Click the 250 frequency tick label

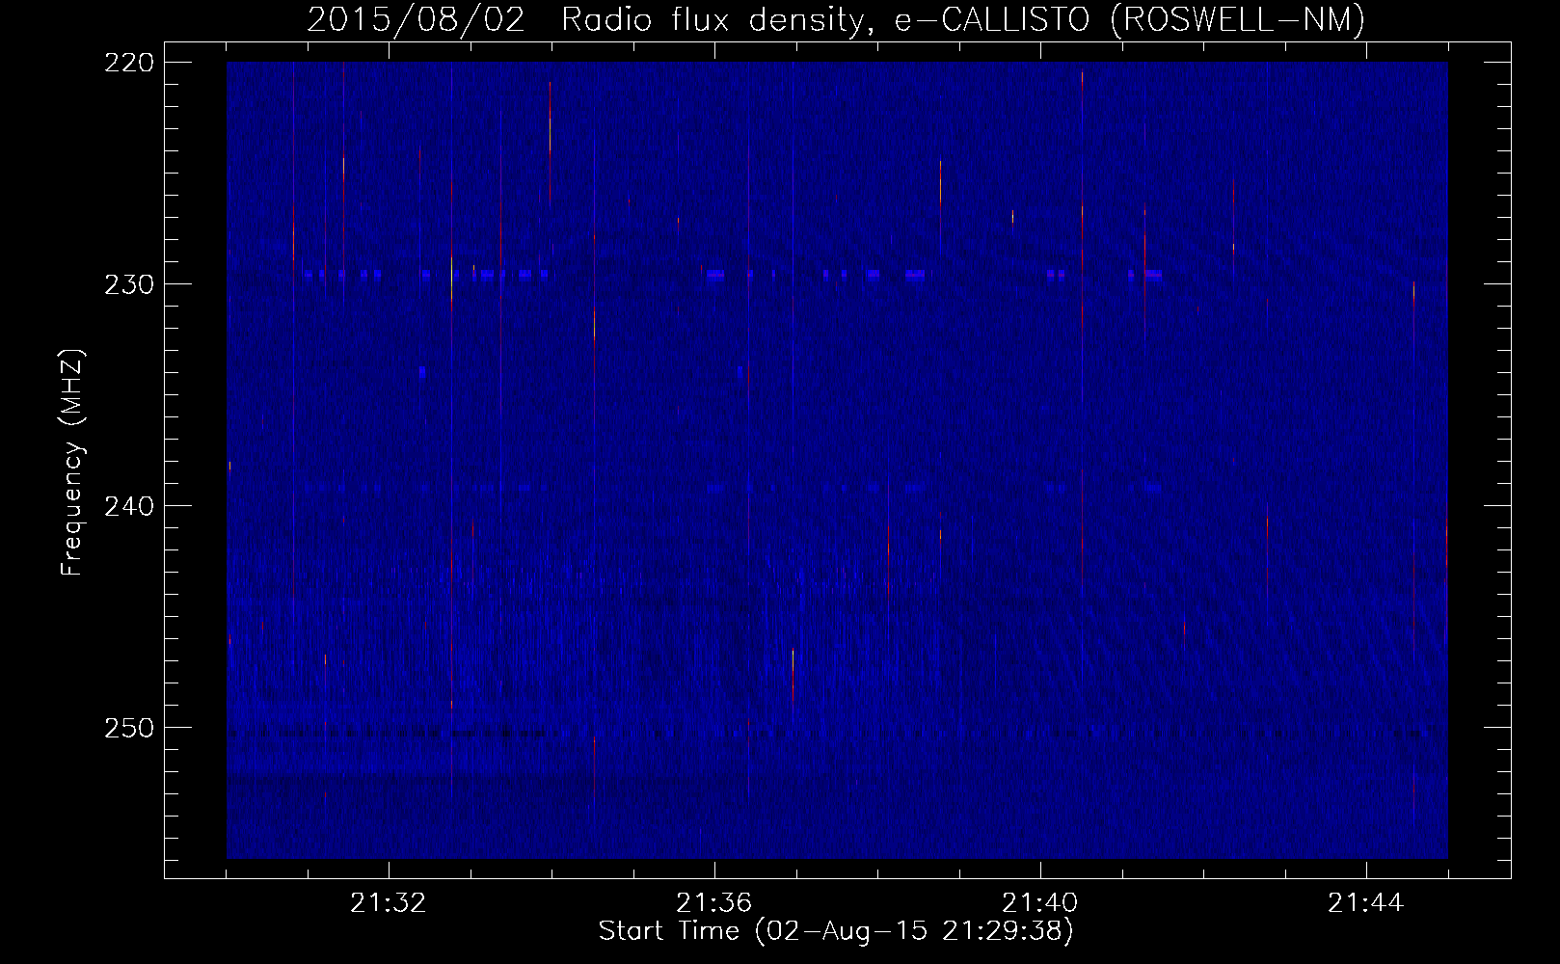128,728
